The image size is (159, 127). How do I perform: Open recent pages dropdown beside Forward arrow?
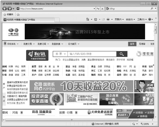(x=13, y=9)
